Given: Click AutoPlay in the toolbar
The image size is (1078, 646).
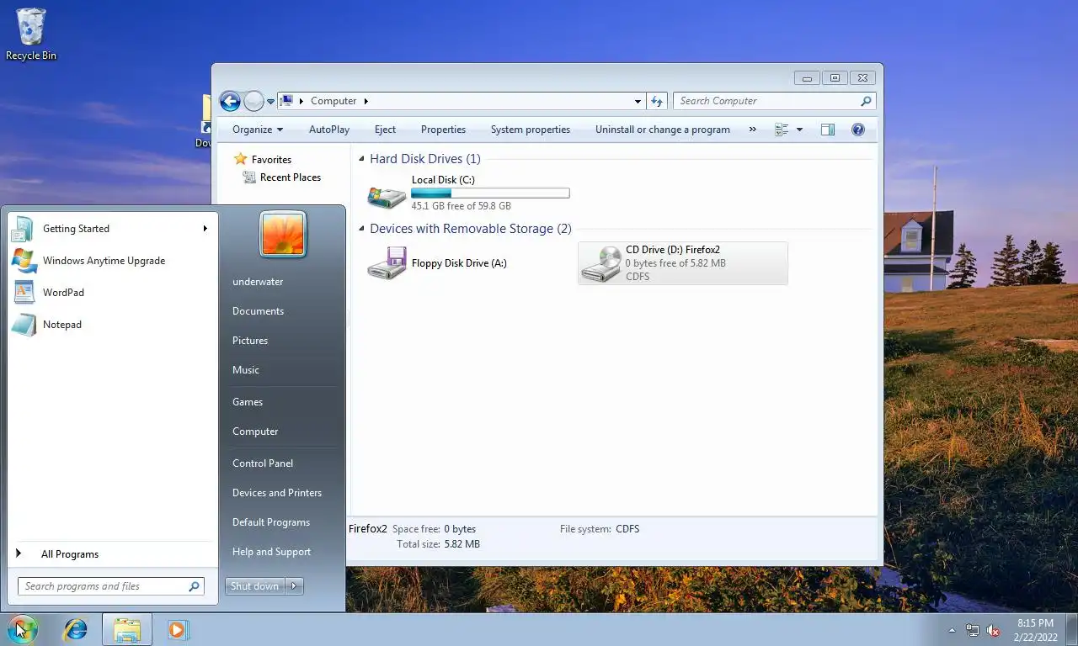Looking at the screenshot, I should coord(329,130).
